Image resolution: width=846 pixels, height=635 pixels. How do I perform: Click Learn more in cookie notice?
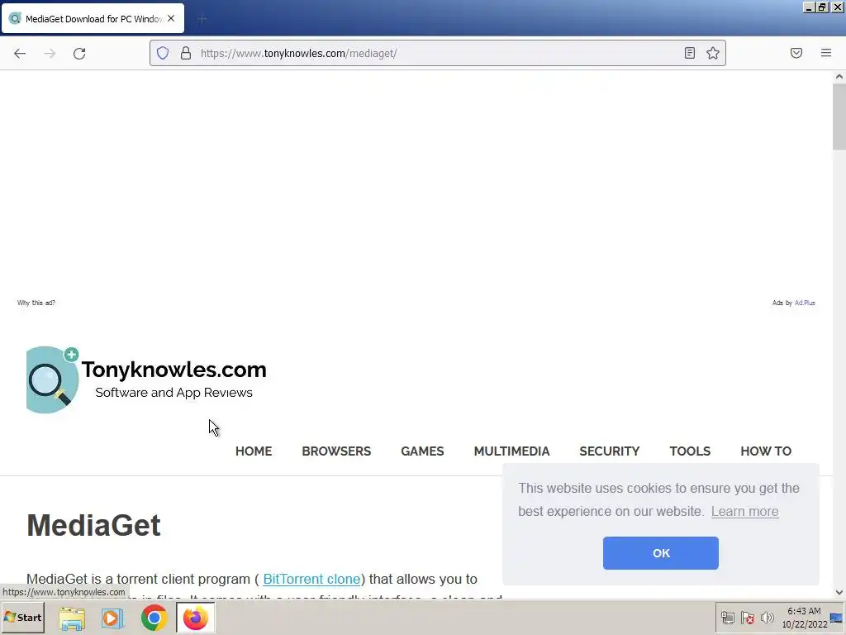pos(744,511)
